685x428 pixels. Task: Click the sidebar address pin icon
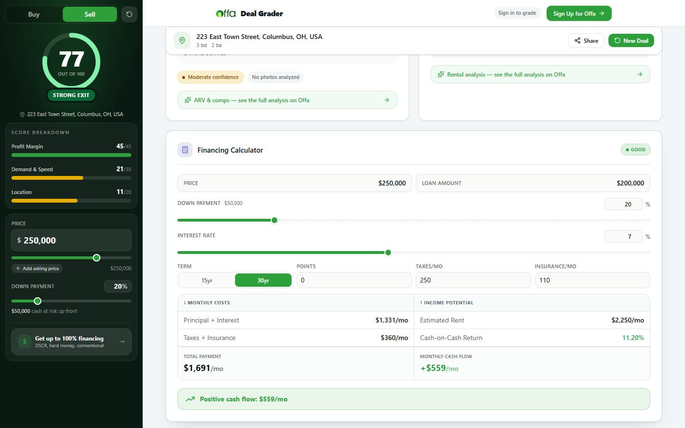click(x=22, y=115)
